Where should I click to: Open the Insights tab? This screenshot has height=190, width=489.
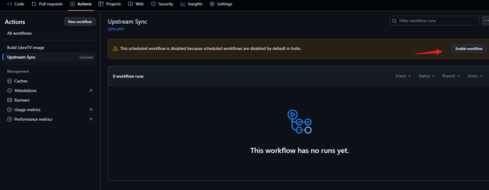tap(192, 4)
